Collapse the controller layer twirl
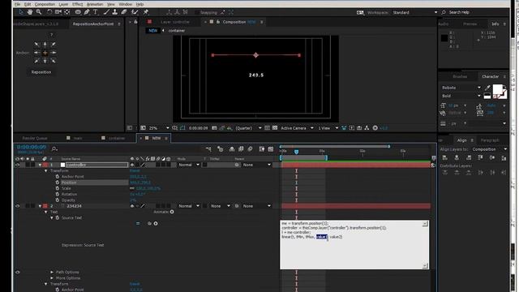Image resolution: width=519 pixels, height=292 pixels. point(40,165)
